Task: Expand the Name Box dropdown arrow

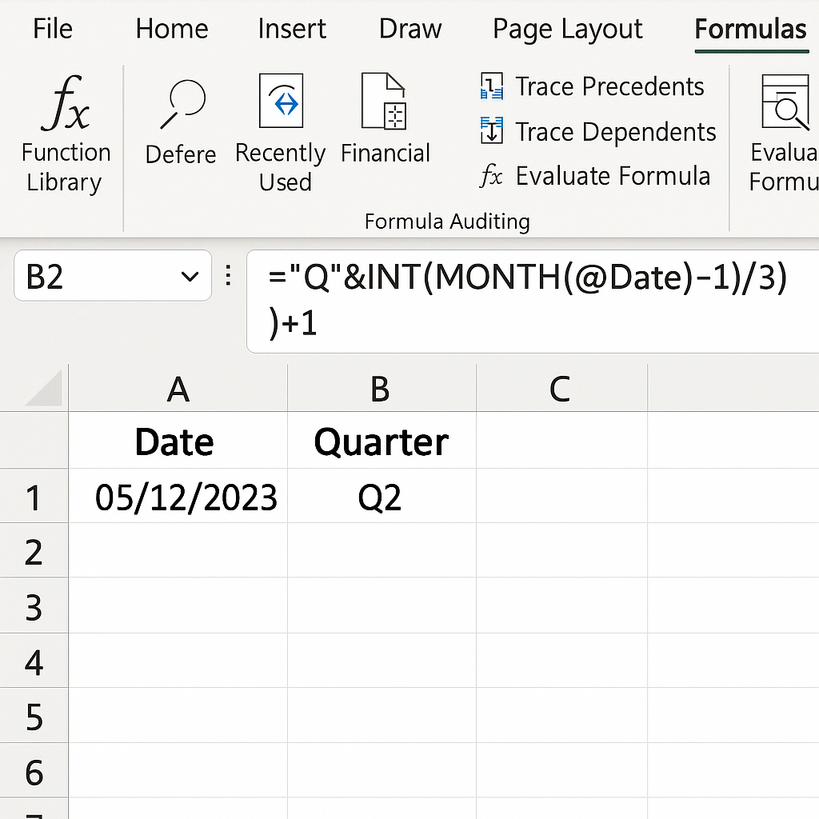Action: pos(190,277)
